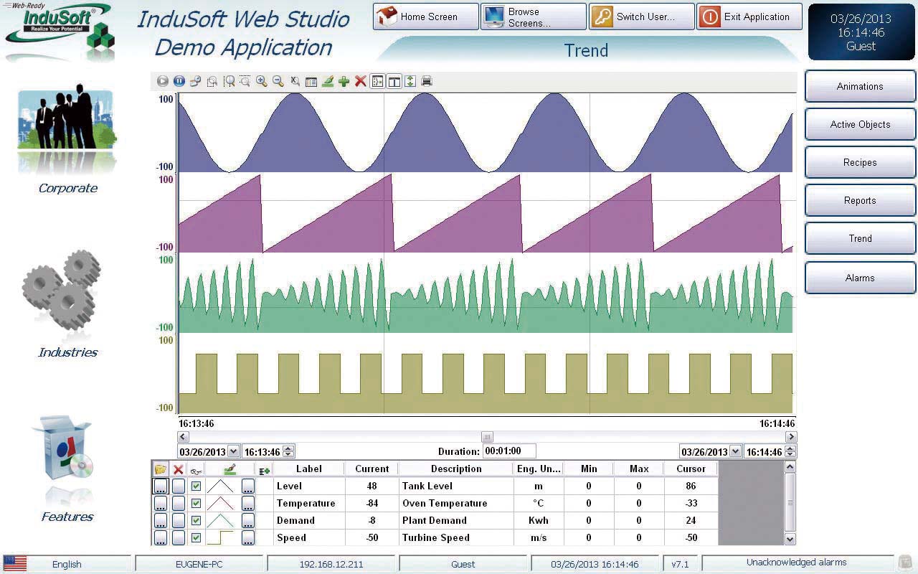Click the add column icon in legend header

click(264, 470)
